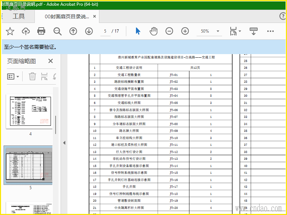Click the 至少一个签名需要验证 notification bar

143,47
